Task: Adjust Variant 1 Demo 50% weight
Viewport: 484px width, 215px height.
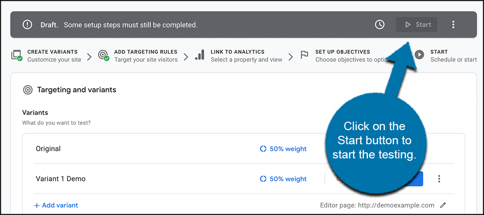Action: (283, 179)
